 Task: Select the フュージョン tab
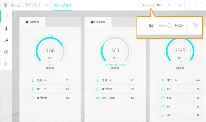pos(62,5)
